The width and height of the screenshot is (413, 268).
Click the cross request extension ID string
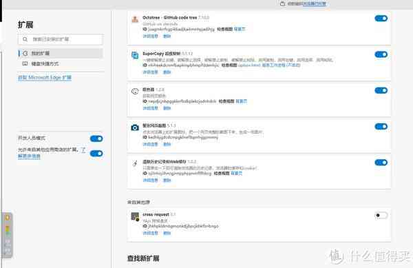(x=183, y=226)
